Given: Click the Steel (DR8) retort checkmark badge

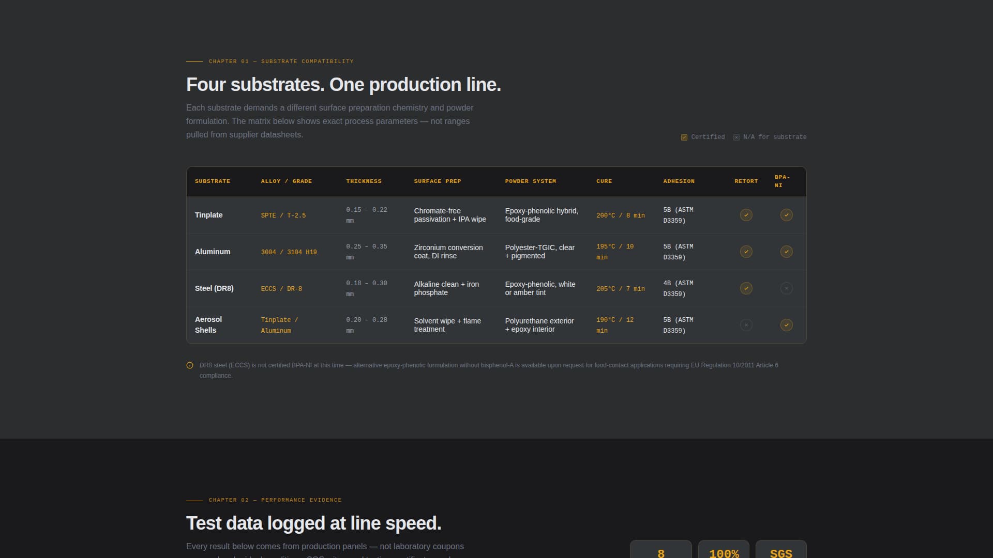Looking at the screenshot, I should pyautogui.click(x=746, y=288).
